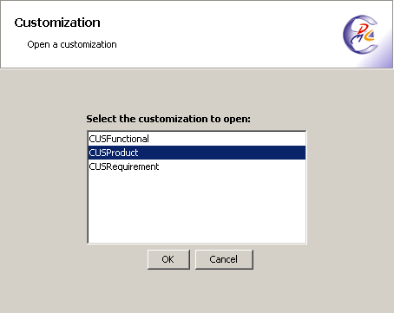Viewport: 394px width, 313px height.
Task: Click the grey background below the OK button
Action: [168, 290]
